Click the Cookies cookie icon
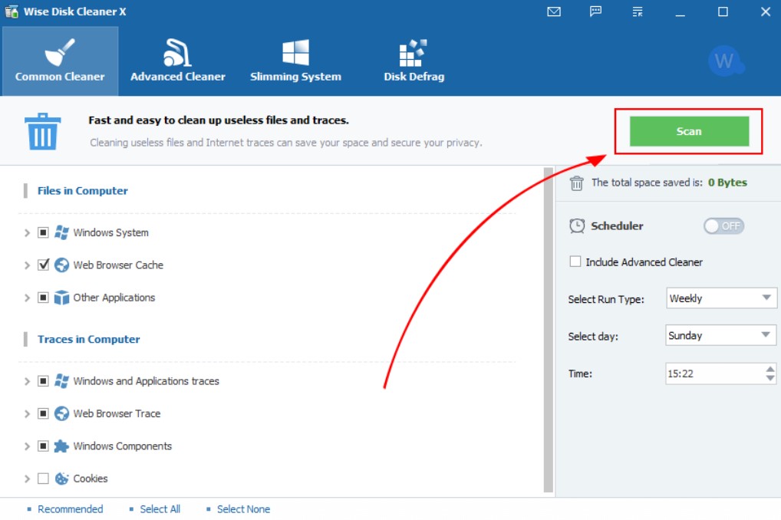This screenshot has width=781, height=520. click(61, 478)
